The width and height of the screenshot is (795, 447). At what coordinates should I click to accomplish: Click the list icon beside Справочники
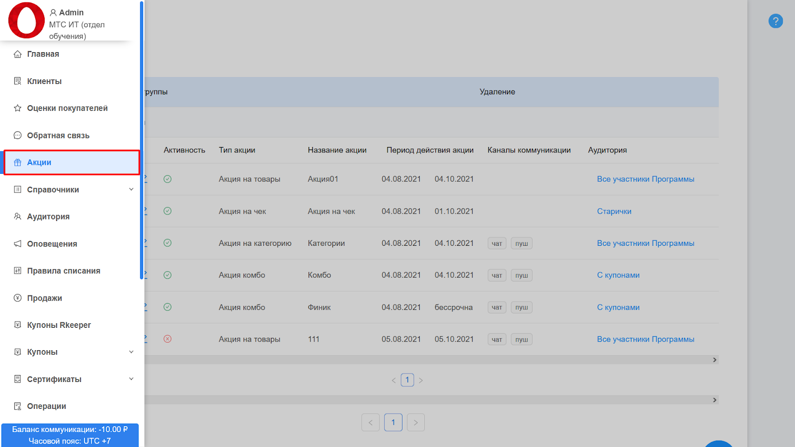click(17, 189)
